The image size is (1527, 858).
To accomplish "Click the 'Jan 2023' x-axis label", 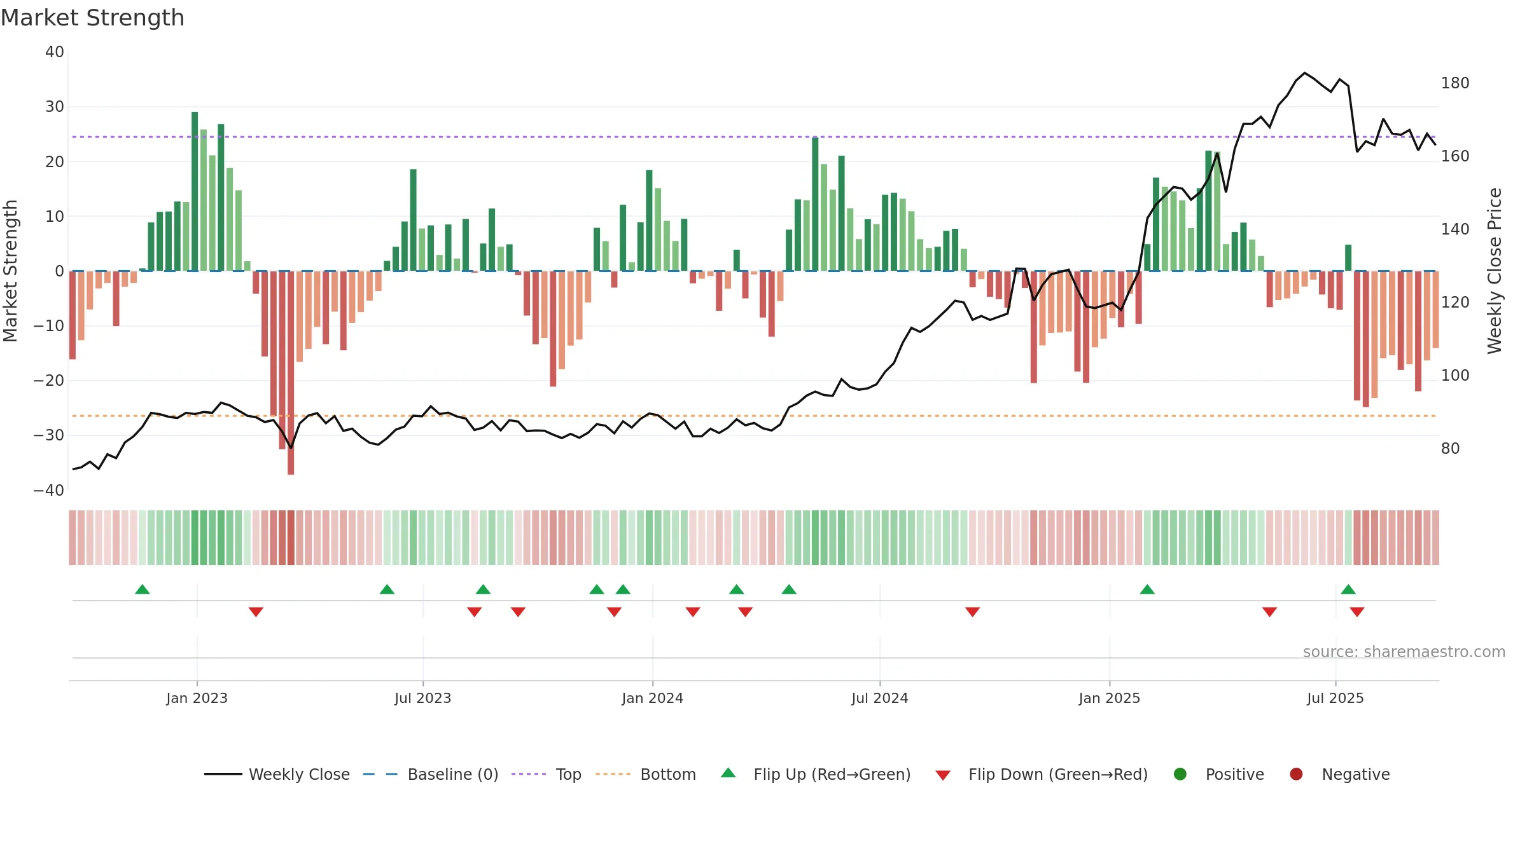I will pyautogui.click(x=197, y=698).
